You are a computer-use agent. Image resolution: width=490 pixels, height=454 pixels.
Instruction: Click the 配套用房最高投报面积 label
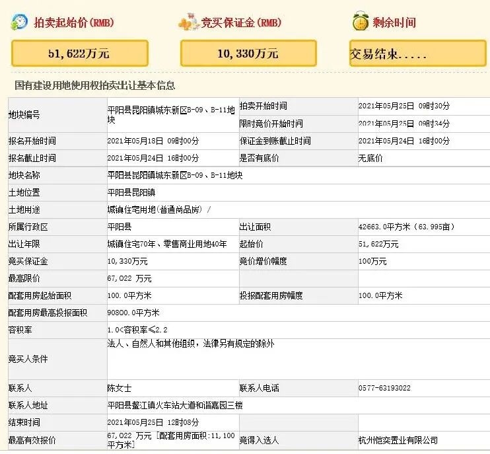pyautogui.click(x=48, y=313)
